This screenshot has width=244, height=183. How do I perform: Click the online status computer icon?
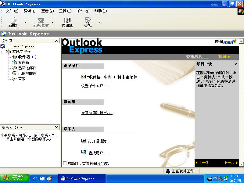pyautogui.click(x=168, y=171)
